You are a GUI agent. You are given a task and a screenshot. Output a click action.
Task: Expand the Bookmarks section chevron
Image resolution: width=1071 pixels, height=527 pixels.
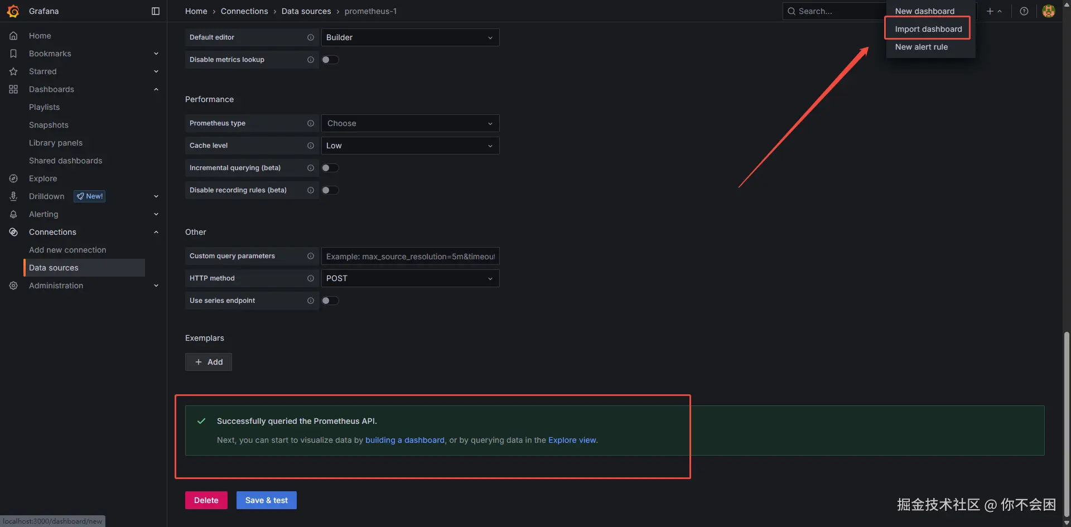[156, 54]
